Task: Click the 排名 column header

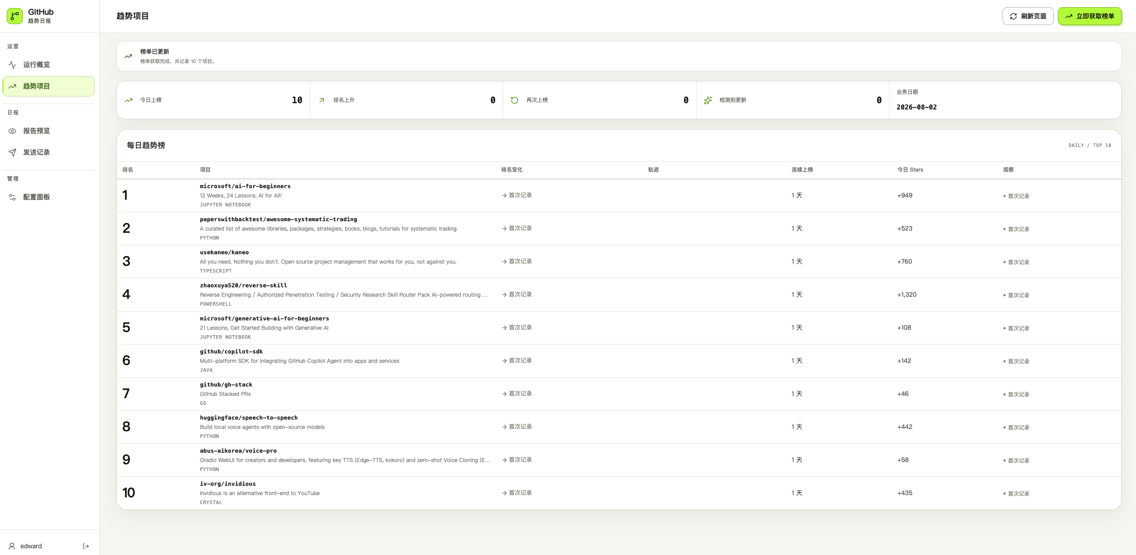Action: click(128, 170)
